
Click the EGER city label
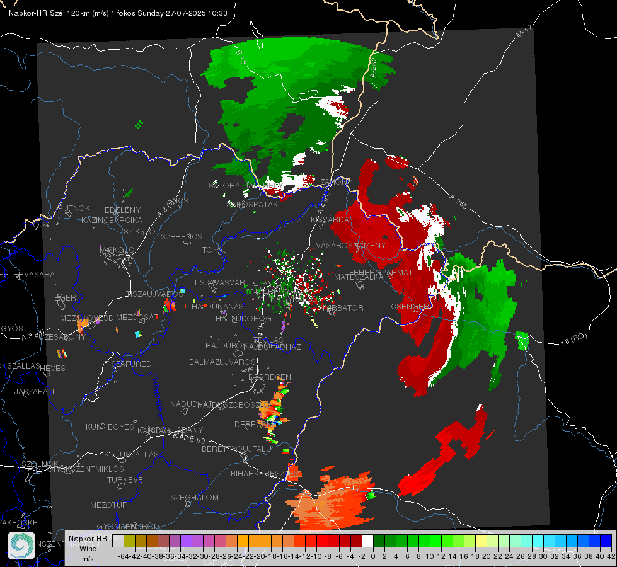point(66,297)
